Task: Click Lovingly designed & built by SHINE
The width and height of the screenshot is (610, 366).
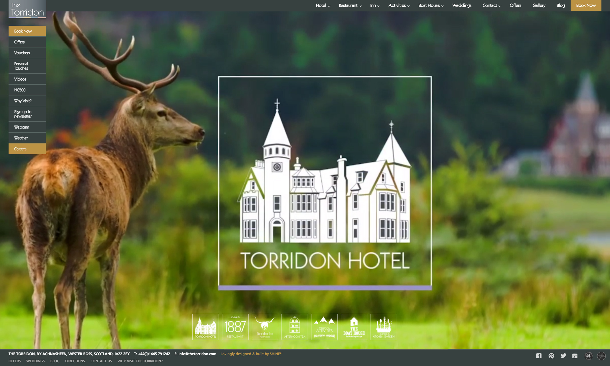Action: [x=251, y=354]
